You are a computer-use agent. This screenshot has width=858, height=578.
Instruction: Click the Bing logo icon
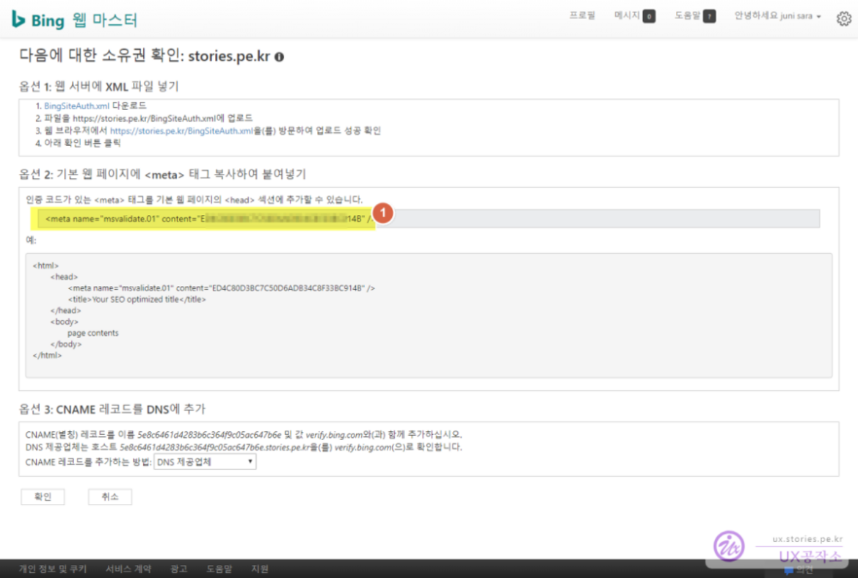(x=18, y=20)
